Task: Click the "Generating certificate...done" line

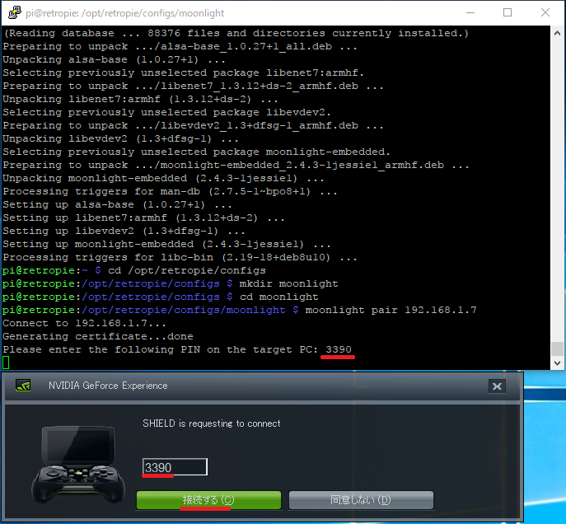Action: pyautogui.click(x=98, y=336)
